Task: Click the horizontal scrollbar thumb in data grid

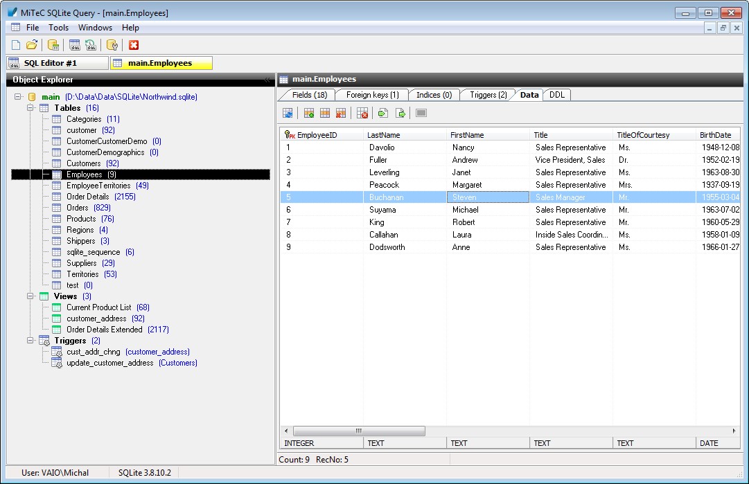Action: click(x=359, y=431)
